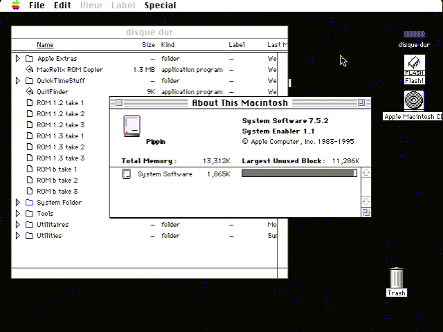Select the blue System Folder icon

[x=29, y=202]
